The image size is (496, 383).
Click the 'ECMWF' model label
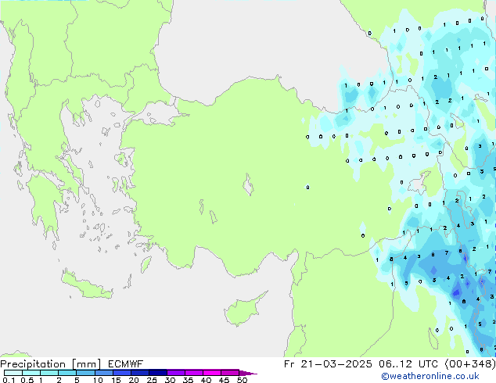pos(126,364)
